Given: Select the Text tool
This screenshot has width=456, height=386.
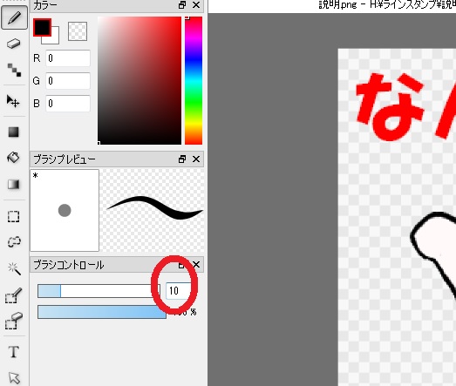Looking at the screenshot, I should pyautogui.click(x=14, y=352).
